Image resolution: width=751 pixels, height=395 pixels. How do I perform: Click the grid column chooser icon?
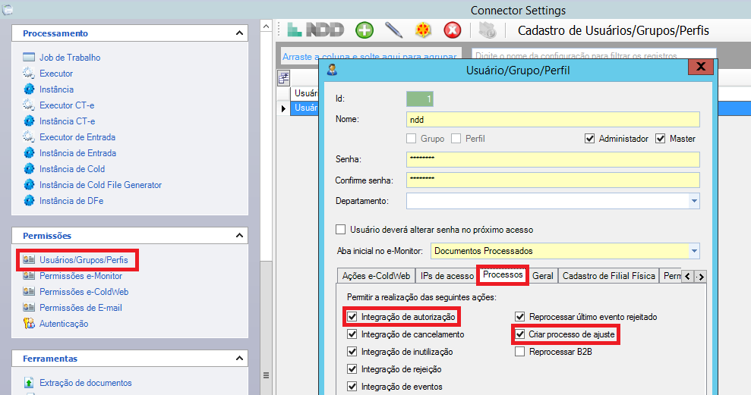[x=283, y=78]
